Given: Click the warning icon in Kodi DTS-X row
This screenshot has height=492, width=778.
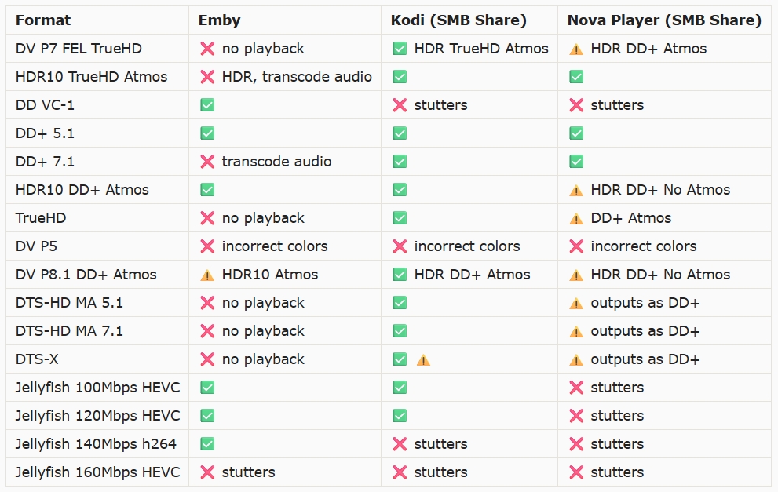Looking at the screenshot, I should click(x=423, y=359).
